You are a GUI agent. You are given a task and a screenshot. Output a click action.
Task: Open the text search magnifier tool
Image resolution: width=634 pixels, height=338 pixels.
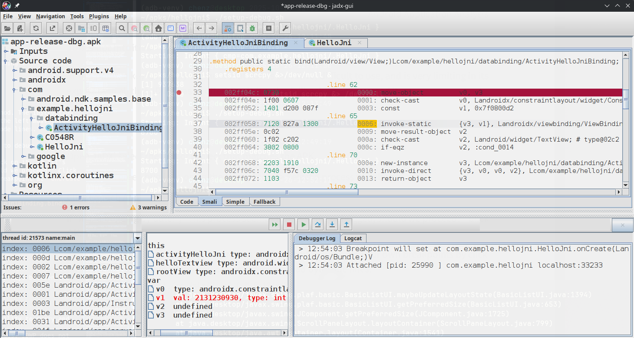pos(122,29)
